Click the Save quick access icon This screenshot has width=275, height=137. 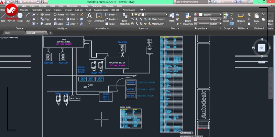pos(16,2)
